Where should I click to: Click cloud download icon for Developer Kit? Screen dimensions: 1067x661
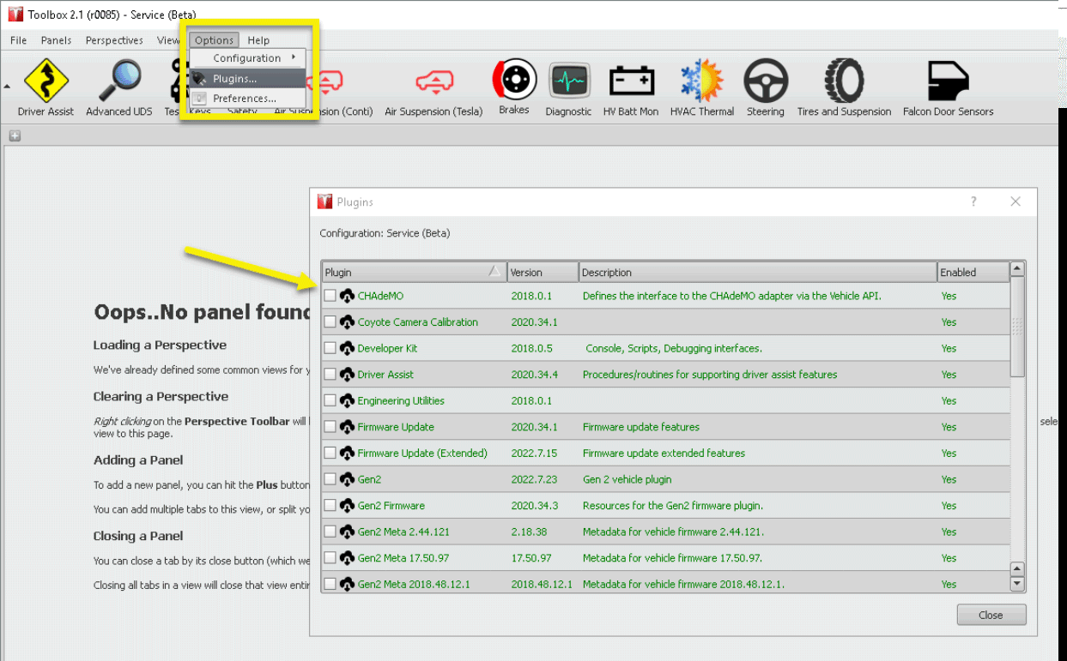(347, 348)
